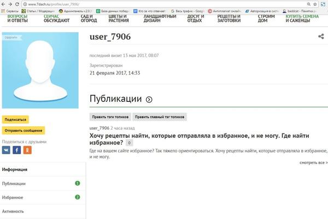The image size is (328, 219).
Task: Go back to the previous page
Action: pyautogui.click(x=4, y=4)
